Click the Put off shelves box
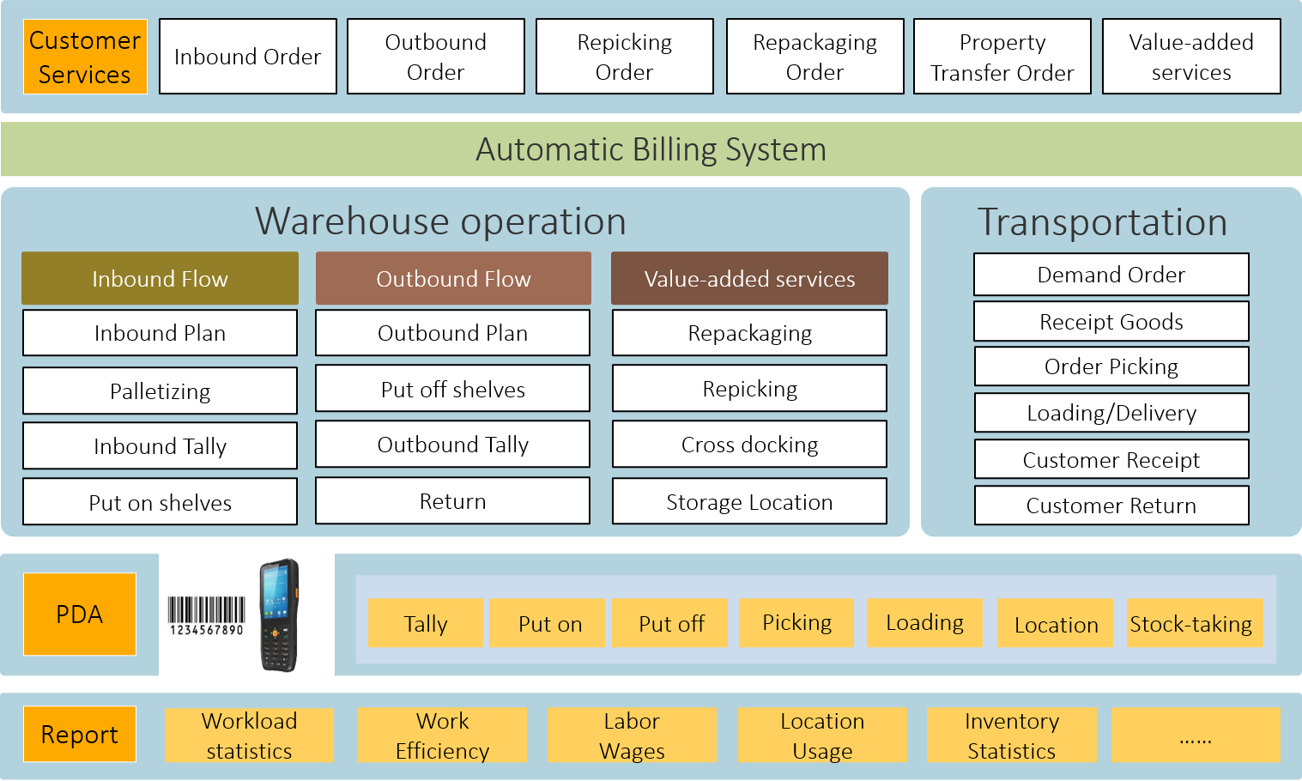Image resolution: width=1302 pixels, height=781 pixels. (x=452, y=390)
